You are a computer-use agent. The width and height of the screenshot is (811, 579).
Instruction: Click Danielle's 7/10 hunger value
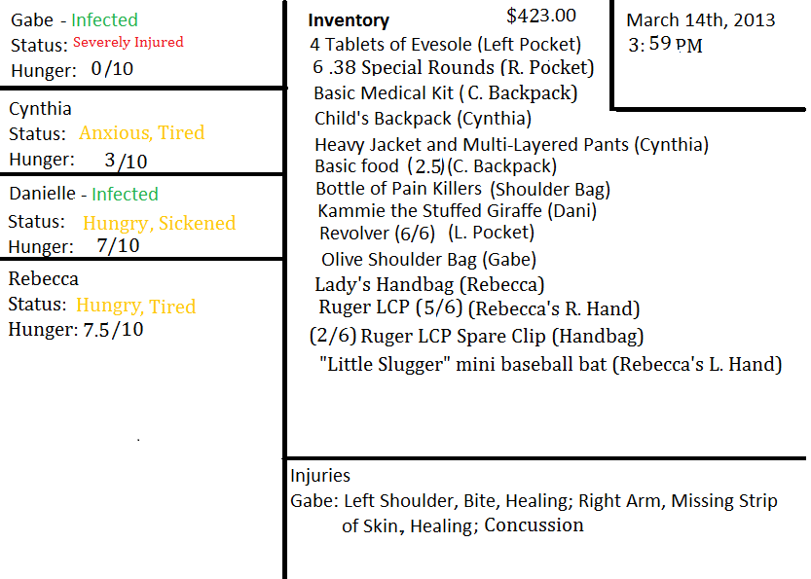(118, 246)
